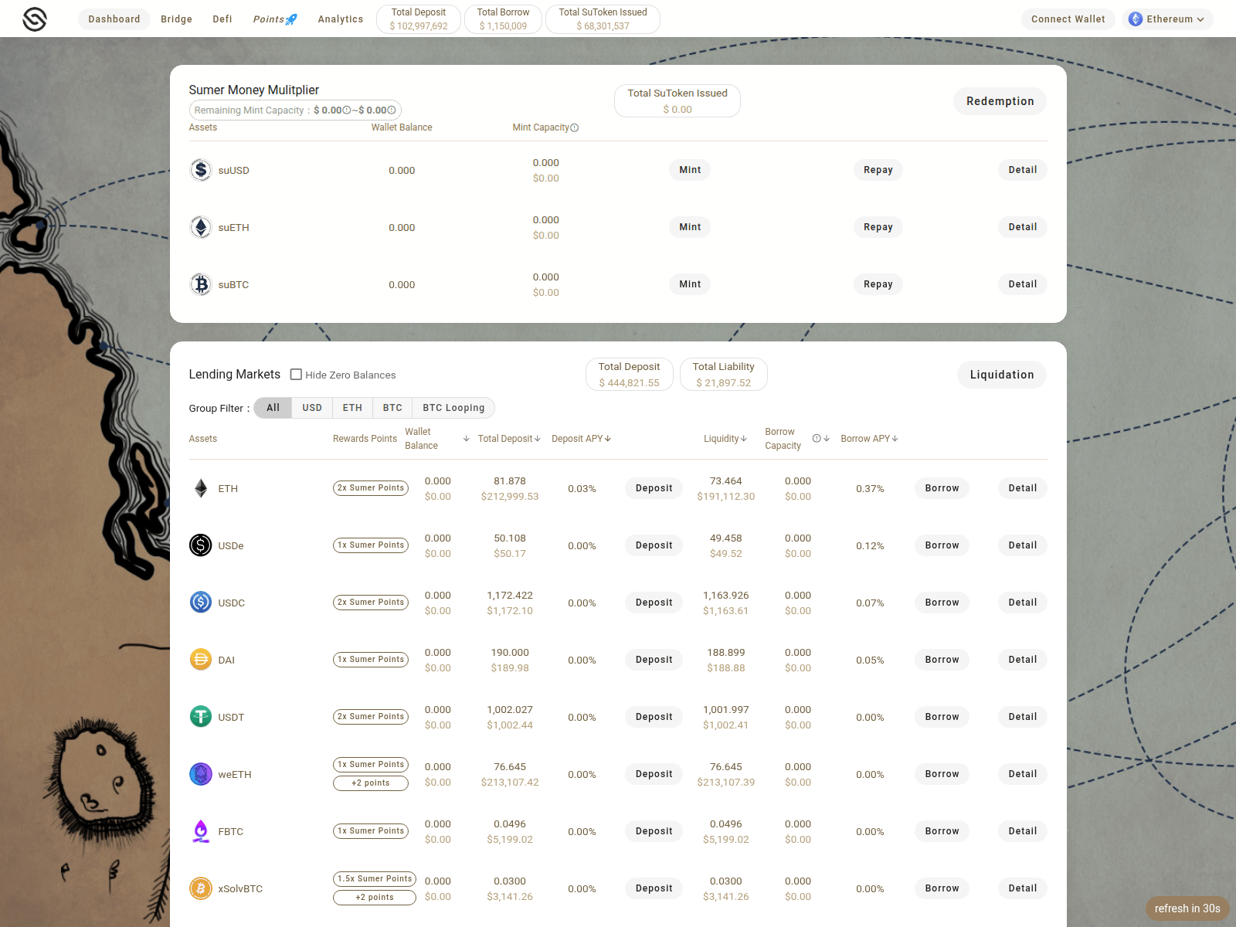Repay suUSD
1236x927 pixels.
[x=878, y=170]
